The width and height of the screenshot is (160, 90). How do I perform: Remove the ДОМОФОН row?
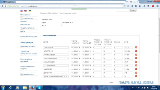pyautogui.click(x=136, y=73)
